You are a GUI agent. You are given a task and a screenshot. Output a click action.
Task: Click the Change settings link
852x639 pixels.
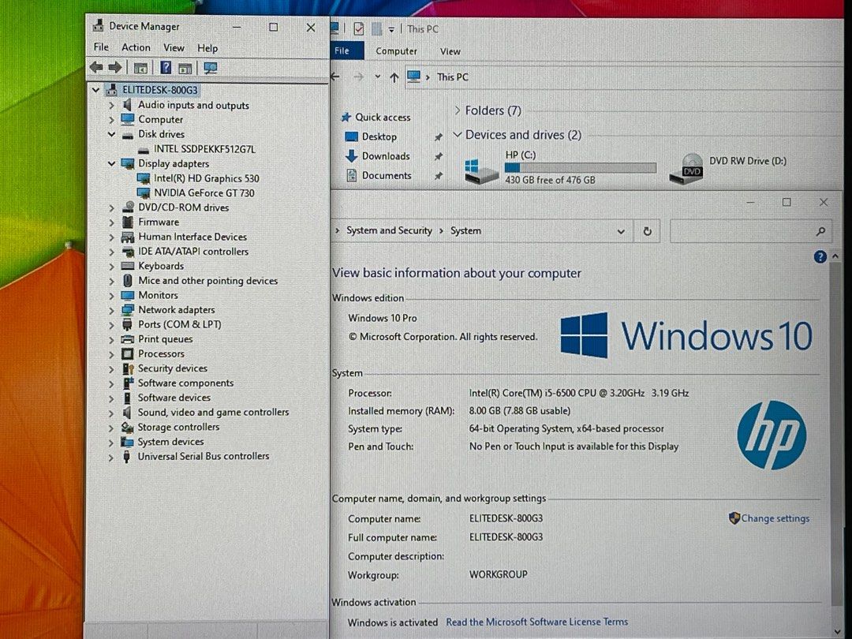tap(775, 518)
